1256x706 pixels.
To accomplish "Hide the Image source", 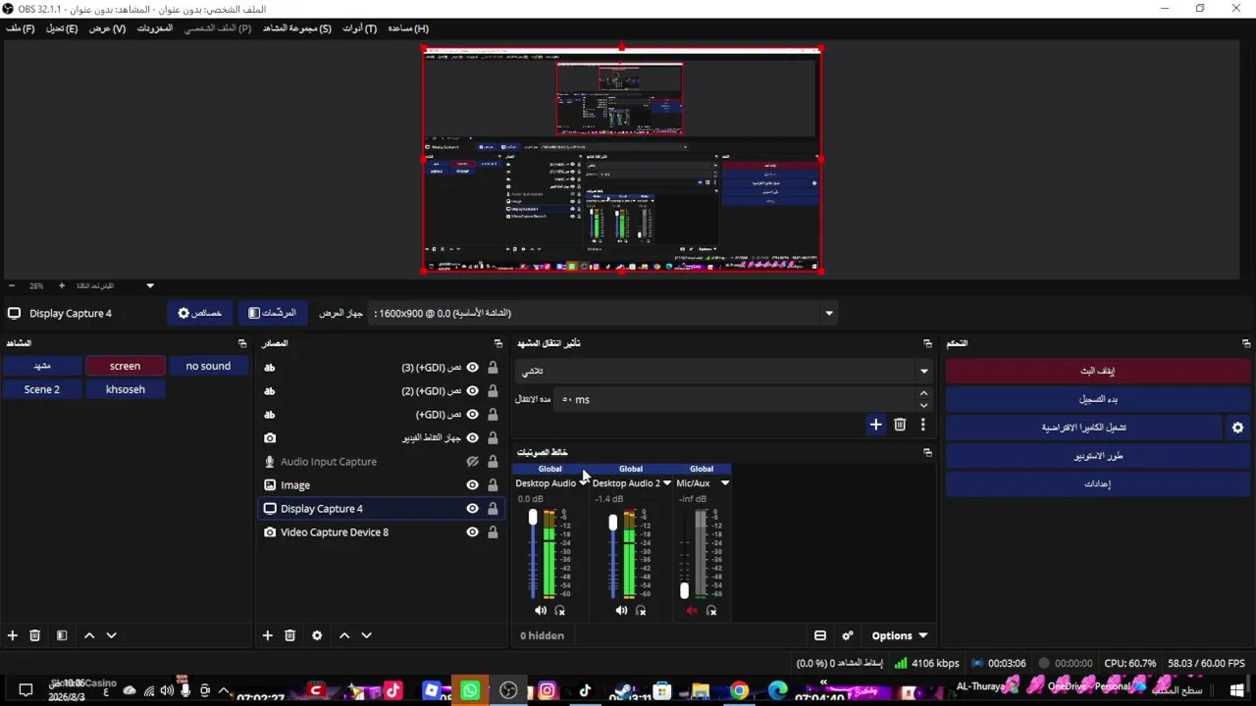I will pyautogui.click(x=472, y=485).
